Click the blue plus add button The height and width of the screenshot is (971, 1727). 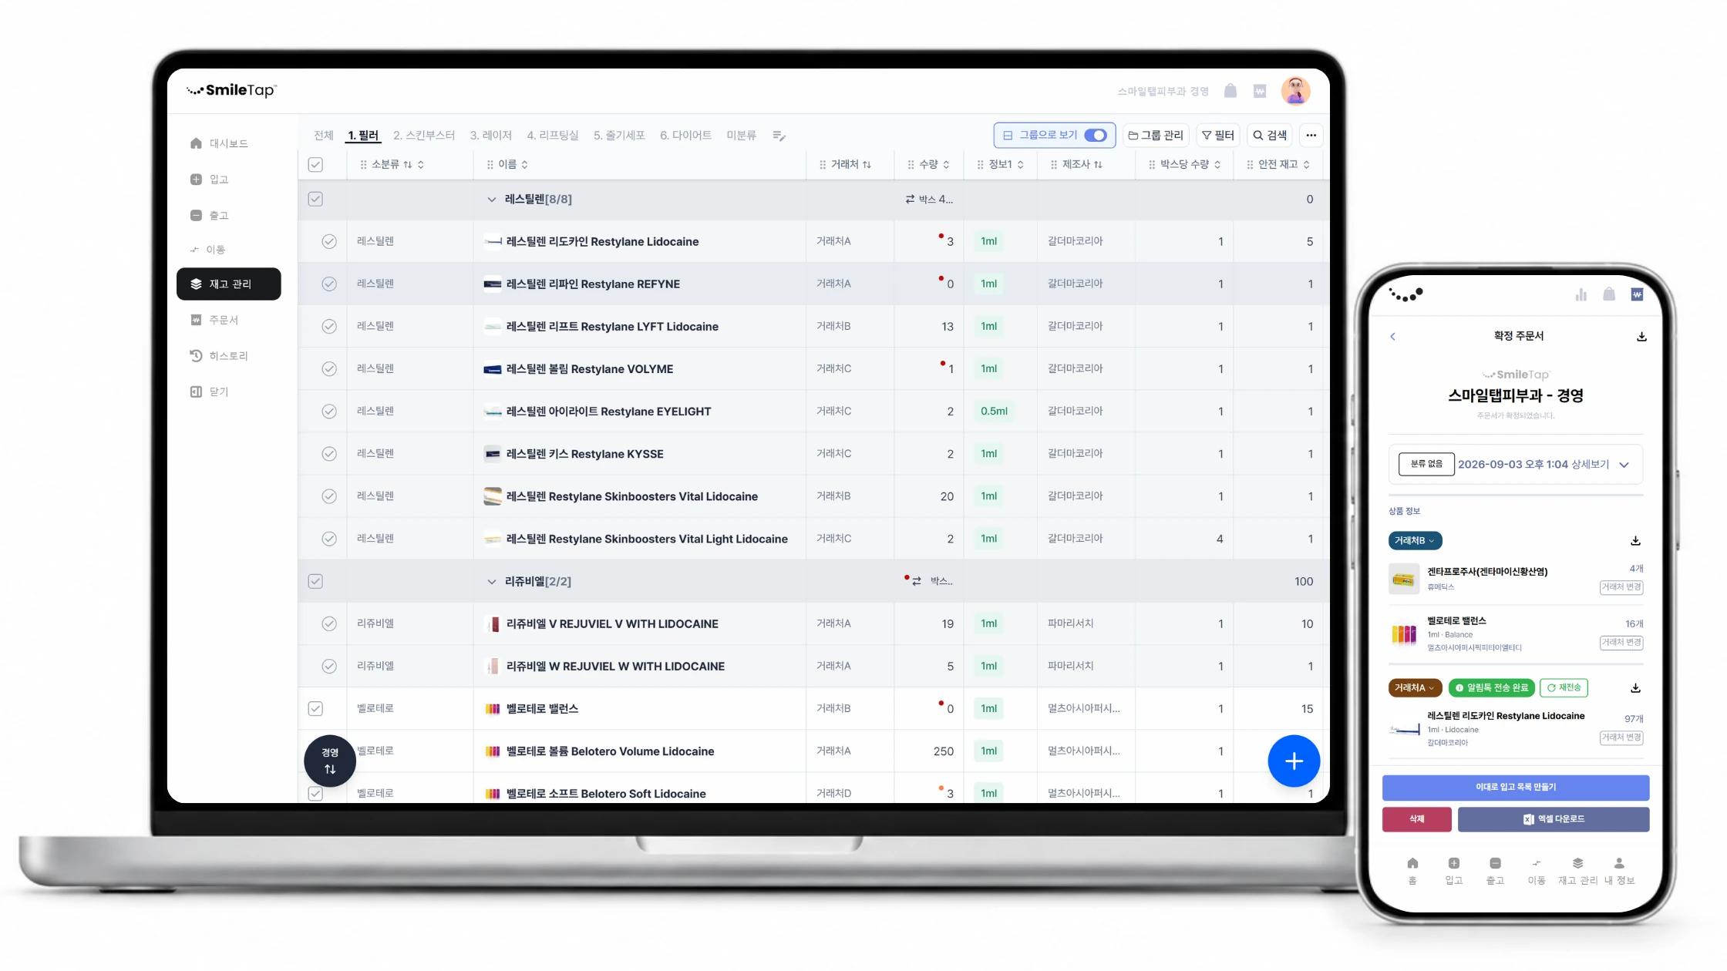1294,761
